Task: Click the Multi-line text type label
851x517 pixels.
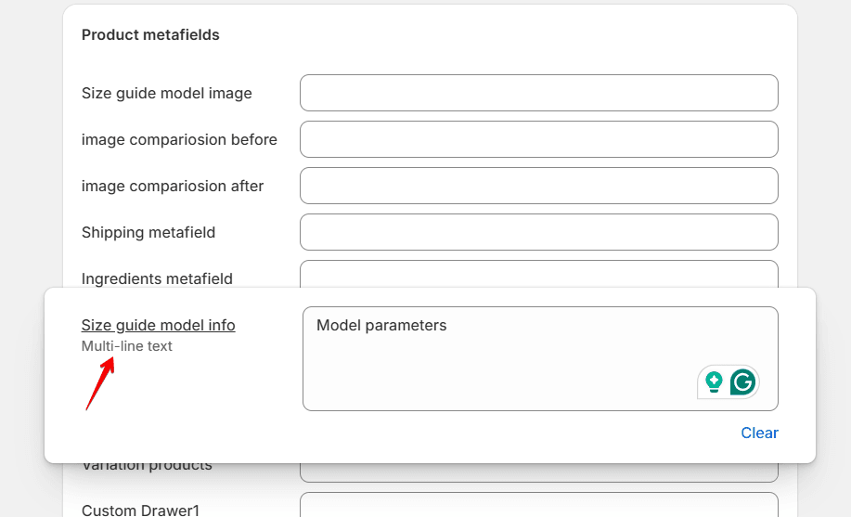Action: point(127,346)
